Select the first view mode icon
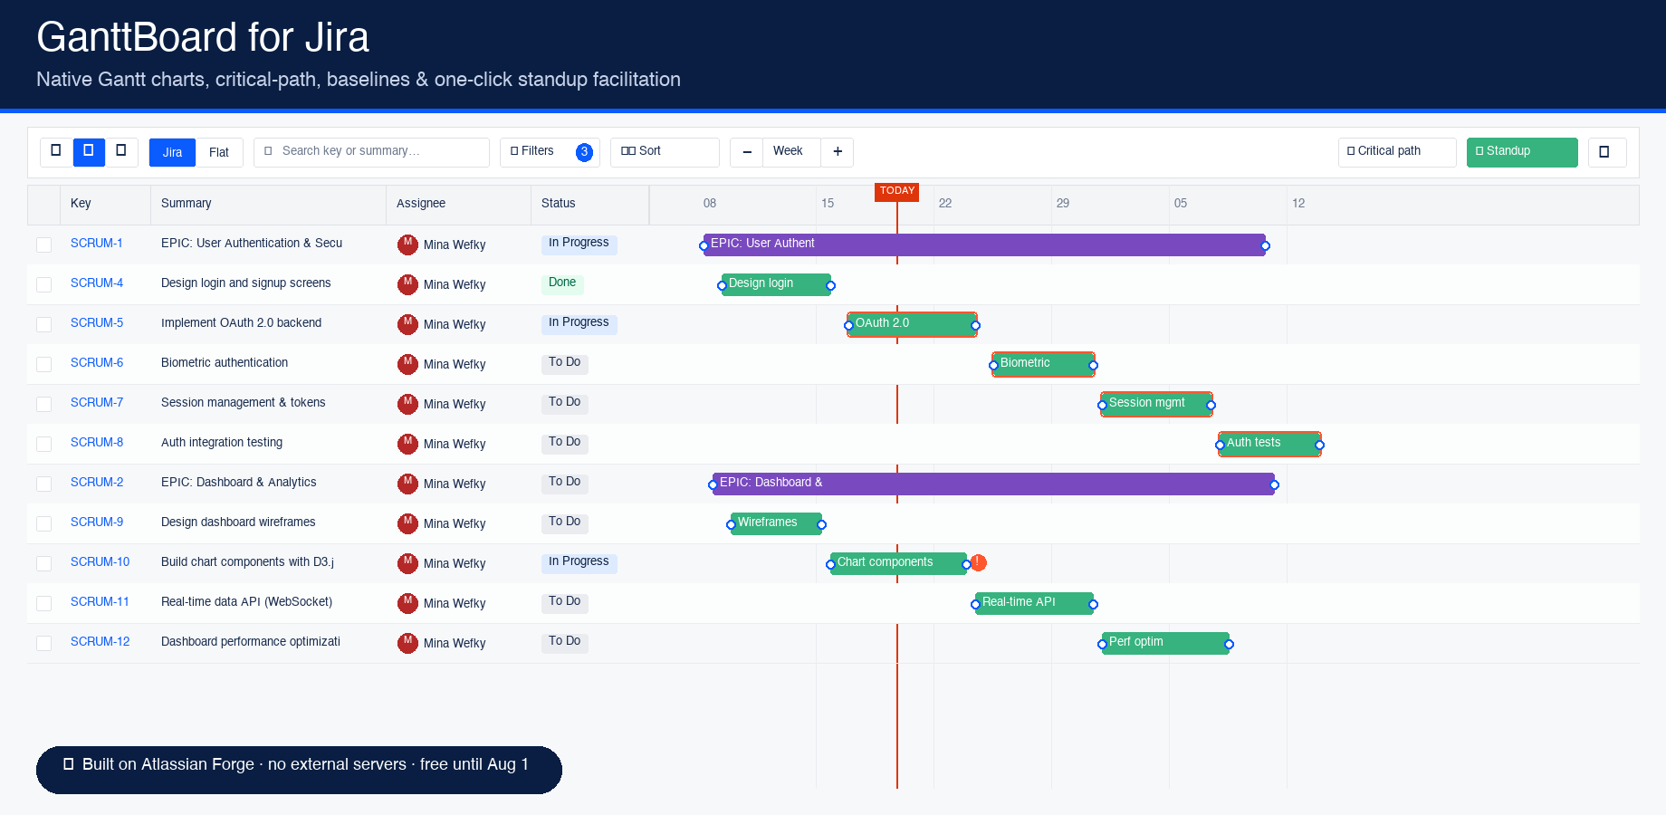The image size is (1666, 815). pyautogui.click(x=55, y=152)
